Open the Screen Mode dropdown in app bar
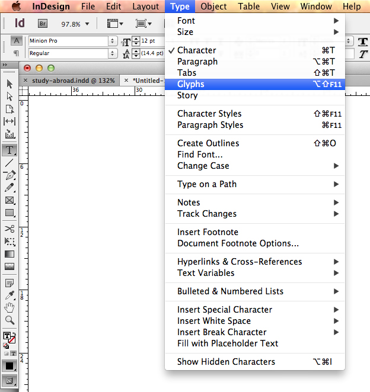The image size is (370, 392). [x=143, y=24]
